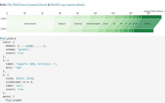Viewport: 165px width, 103px height.
Task: Click the 'Plot' reference in Plot.areaX
Action: [x=9, y=100]
